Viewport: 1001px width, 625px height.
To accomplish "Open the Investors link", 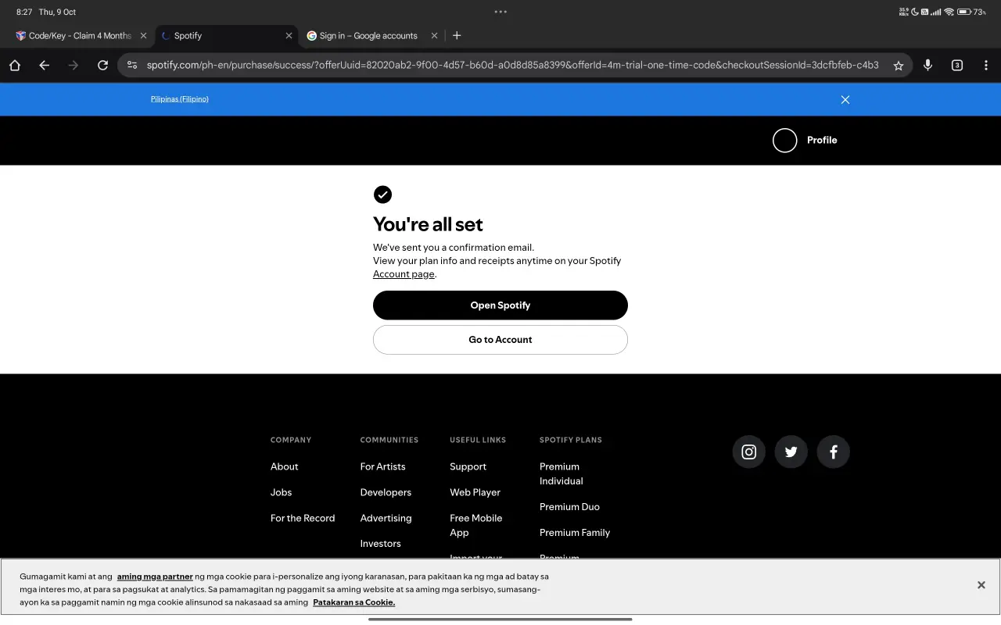I will tap(380, 544).
